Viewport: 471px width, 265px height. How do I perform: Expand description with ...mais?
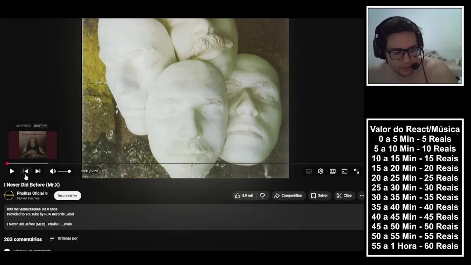(67, 224)
